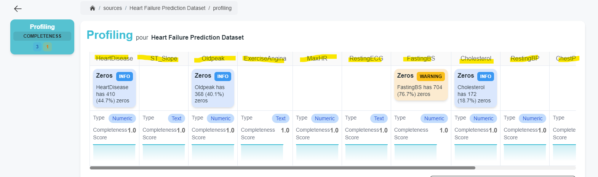Open the profiling breadcrumb item
Image resolution: width=598 pixels, height=177 pixels.
(222, 8)
